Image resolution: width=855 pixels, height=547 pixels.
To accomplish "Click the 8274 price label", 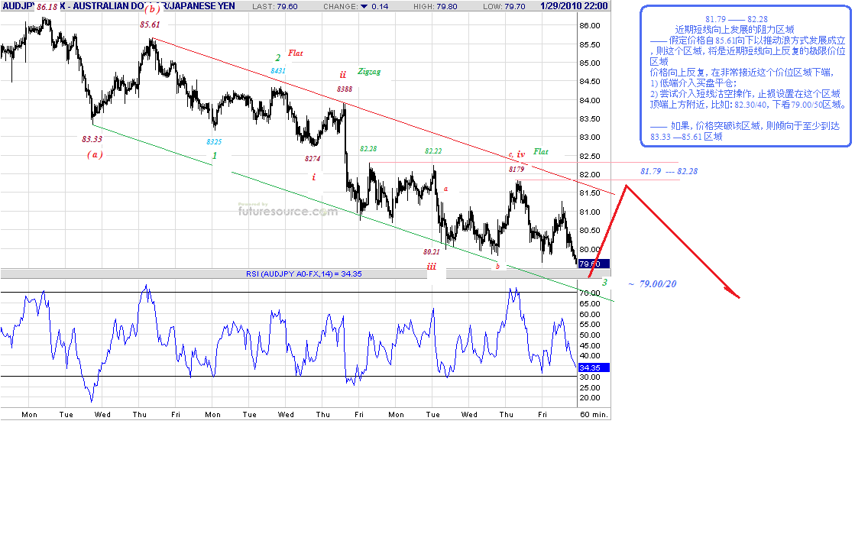I will click(313, 159).
